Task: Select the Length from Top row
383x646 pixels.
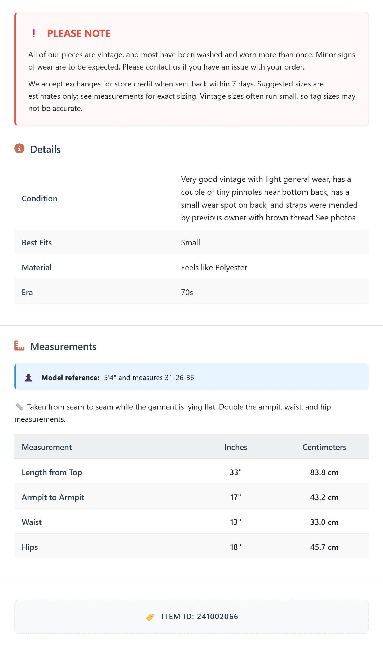Action: click(191, 472)
